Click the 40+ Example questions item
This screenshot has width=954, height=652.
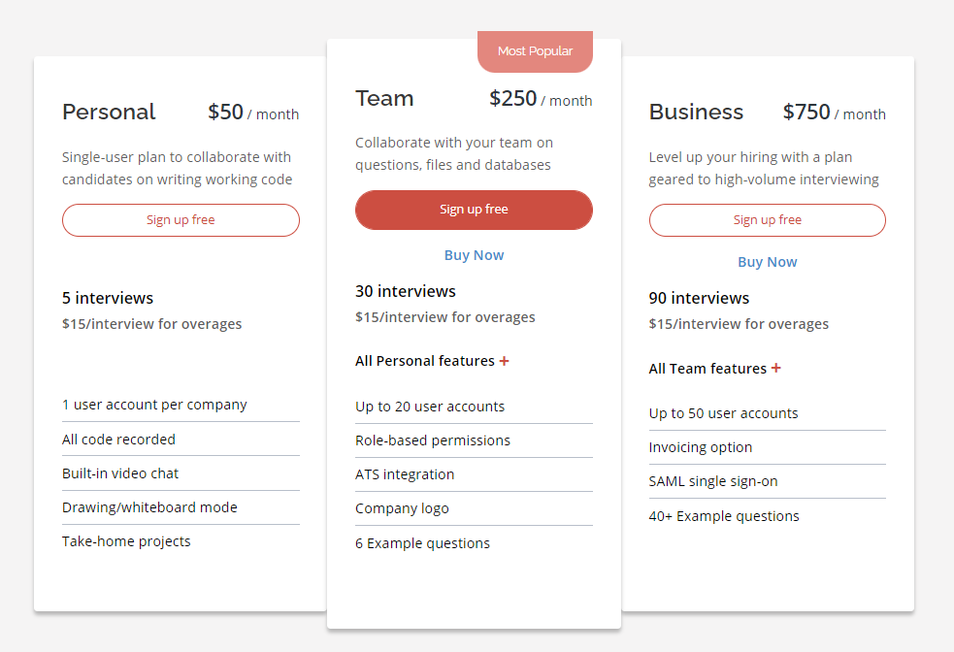[724, 516]
